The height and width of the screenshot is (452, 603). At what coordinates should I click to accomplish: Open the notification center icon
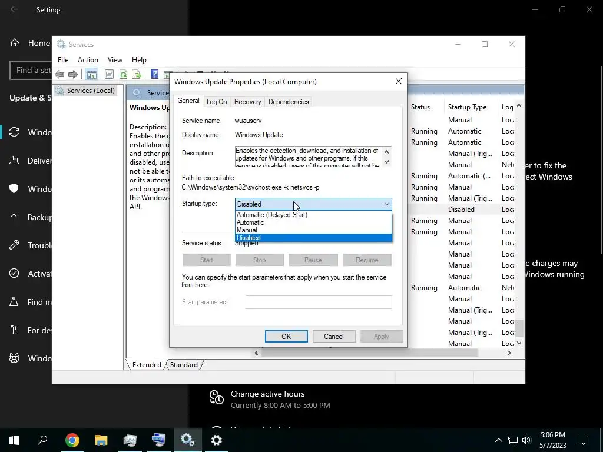tap(584, 440)
